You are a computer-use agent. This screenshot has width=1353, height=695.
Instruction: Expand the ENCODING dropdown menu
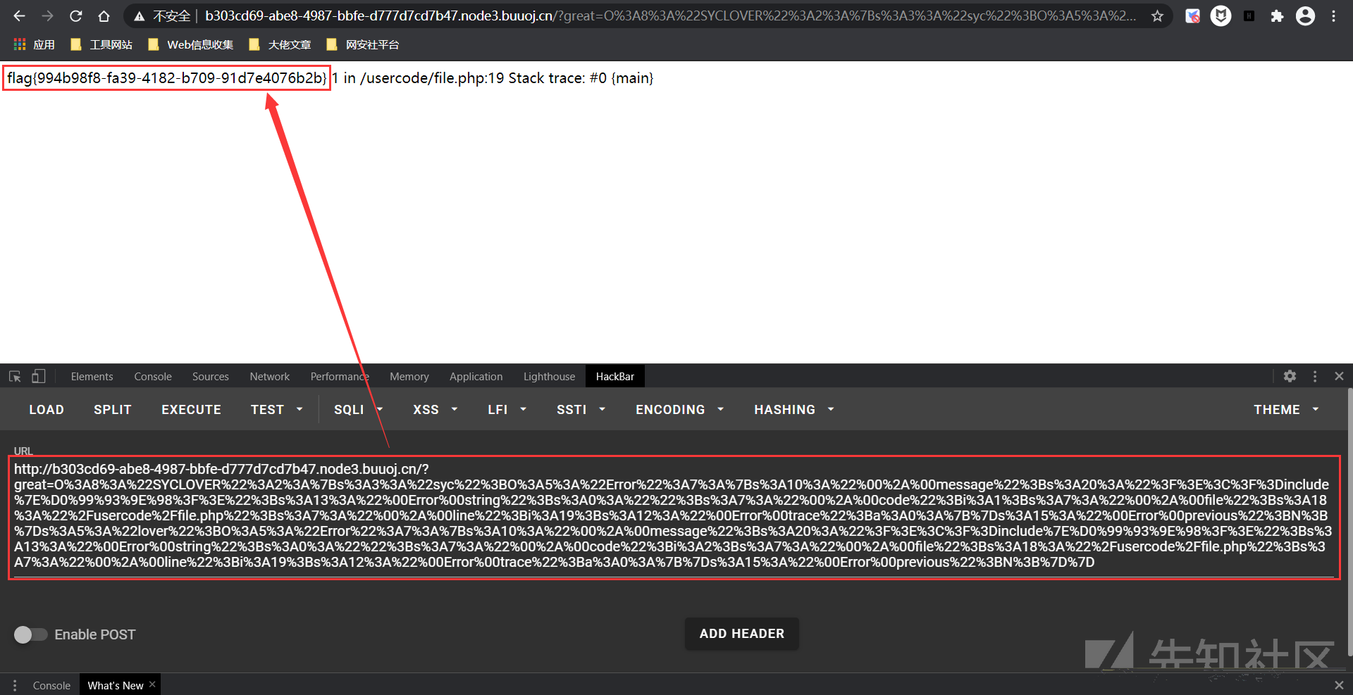(x=679, y=410)
